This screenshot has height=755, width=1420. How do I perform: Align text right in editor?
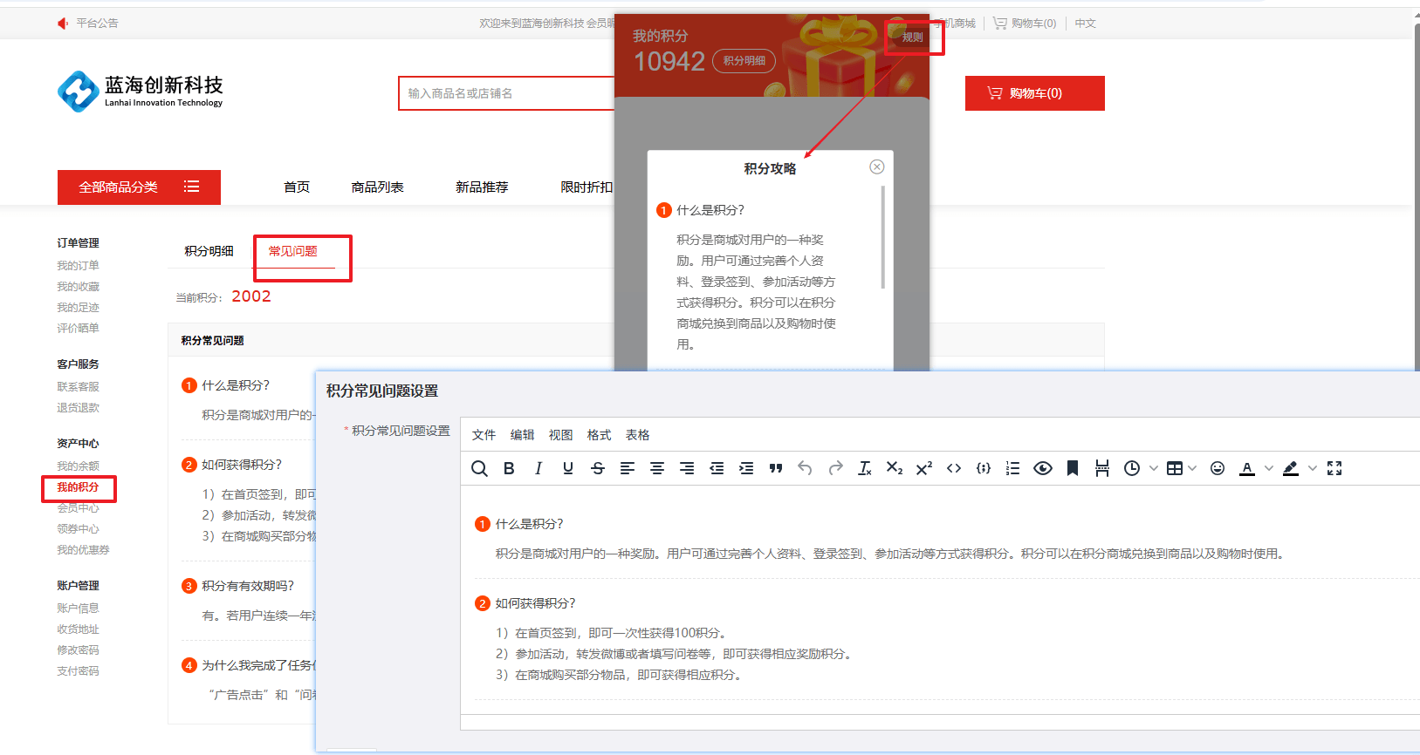(x=687, y=468)
